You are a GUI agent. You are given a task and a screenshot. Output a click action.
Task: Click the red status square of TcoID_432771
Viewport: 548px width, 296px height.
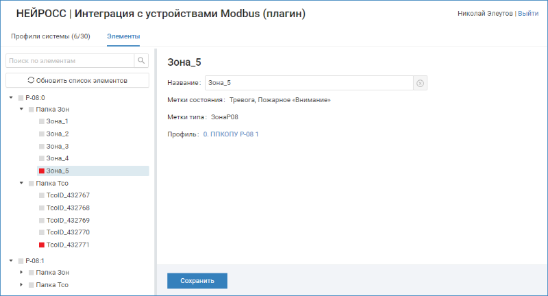[42, 245]
